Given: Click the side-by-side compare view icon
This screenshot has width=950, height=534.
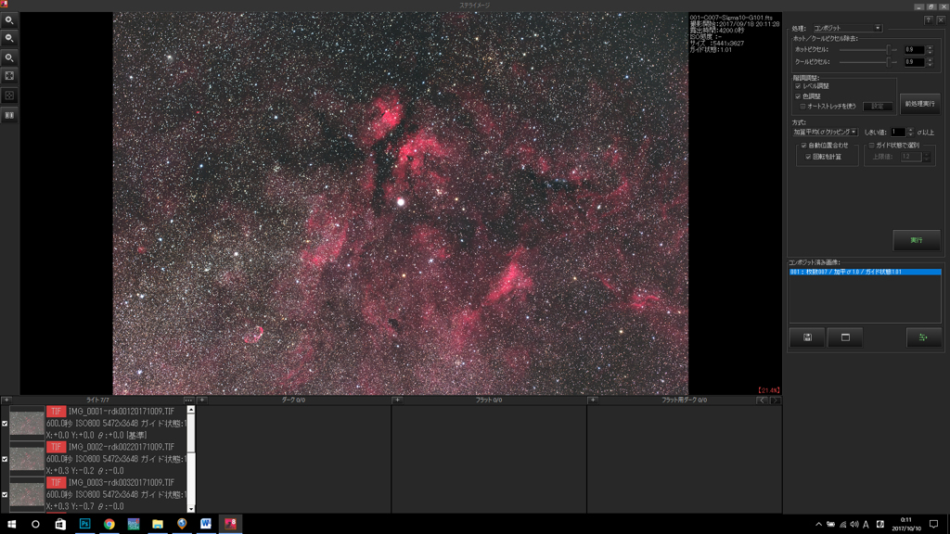Looking at the screenshot, I should [x=9, y=115].
